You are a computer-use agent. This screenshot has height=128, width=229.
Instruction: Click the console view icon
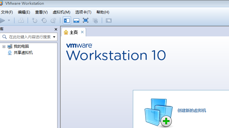coord(109,20)
